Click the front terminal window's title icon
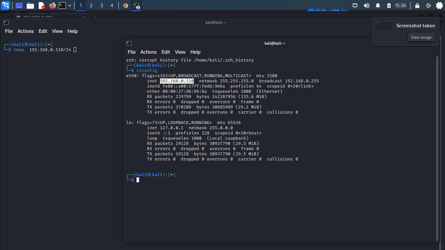Image resolution: width=445 pixels, height=250 pixels. [129, 43]
